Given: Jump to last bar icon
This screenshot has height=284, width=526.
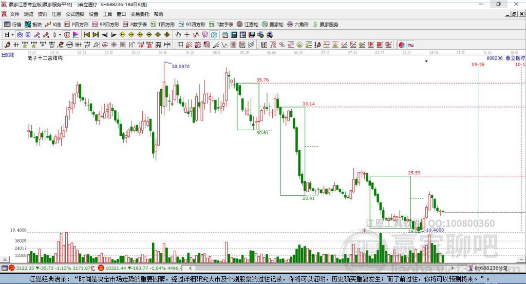Looking at the screenshot, I should point(96,35).
